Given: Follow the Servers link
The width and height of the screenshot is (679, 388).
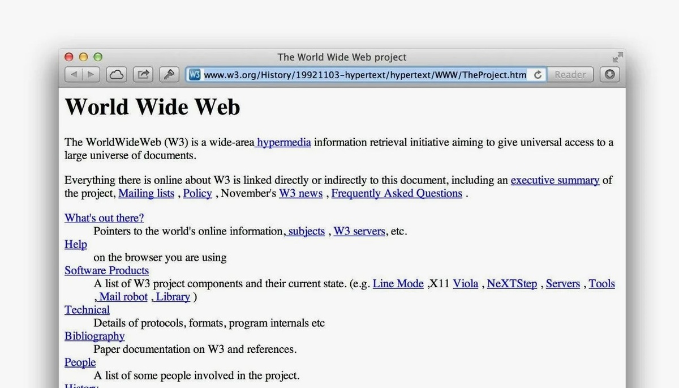Looking at the screenshot, I should coord(563,284).
